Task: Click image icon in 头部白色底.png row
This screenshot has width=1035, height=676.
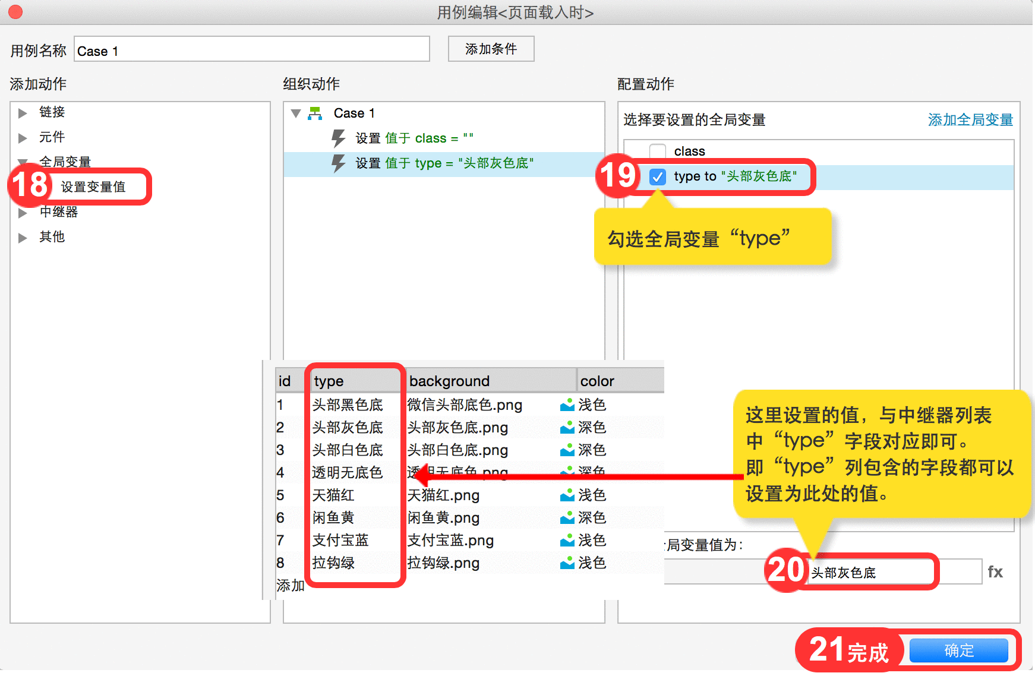Action: (x=567, y=450)
